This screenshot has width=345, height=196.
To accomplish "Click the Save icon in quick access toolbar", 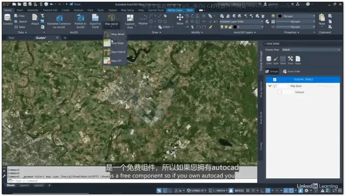I will click(25, 4).
